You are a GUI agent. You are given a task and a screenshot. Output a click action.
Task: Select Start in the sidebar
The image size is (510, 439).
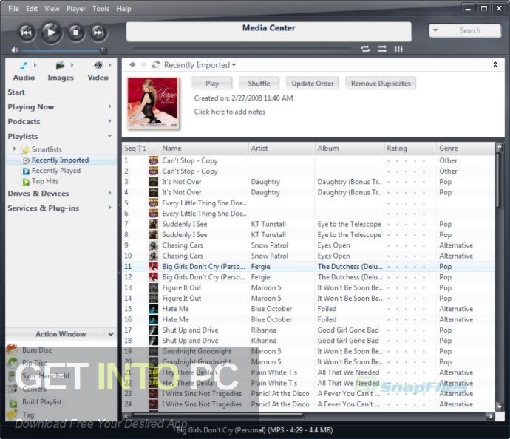16,92
